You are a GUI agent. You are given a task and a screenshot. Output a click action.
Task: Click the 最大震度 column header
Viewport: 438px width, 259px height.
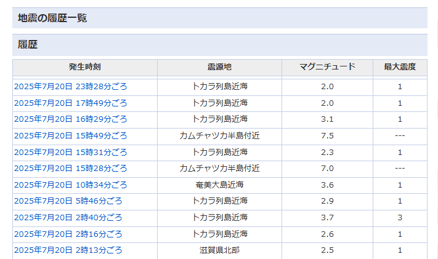400,67
